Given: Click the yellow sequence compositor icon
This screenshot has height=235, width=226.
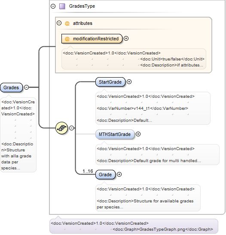Looking at the screenshot, I should pyautogui.click(x=62, y=128).
